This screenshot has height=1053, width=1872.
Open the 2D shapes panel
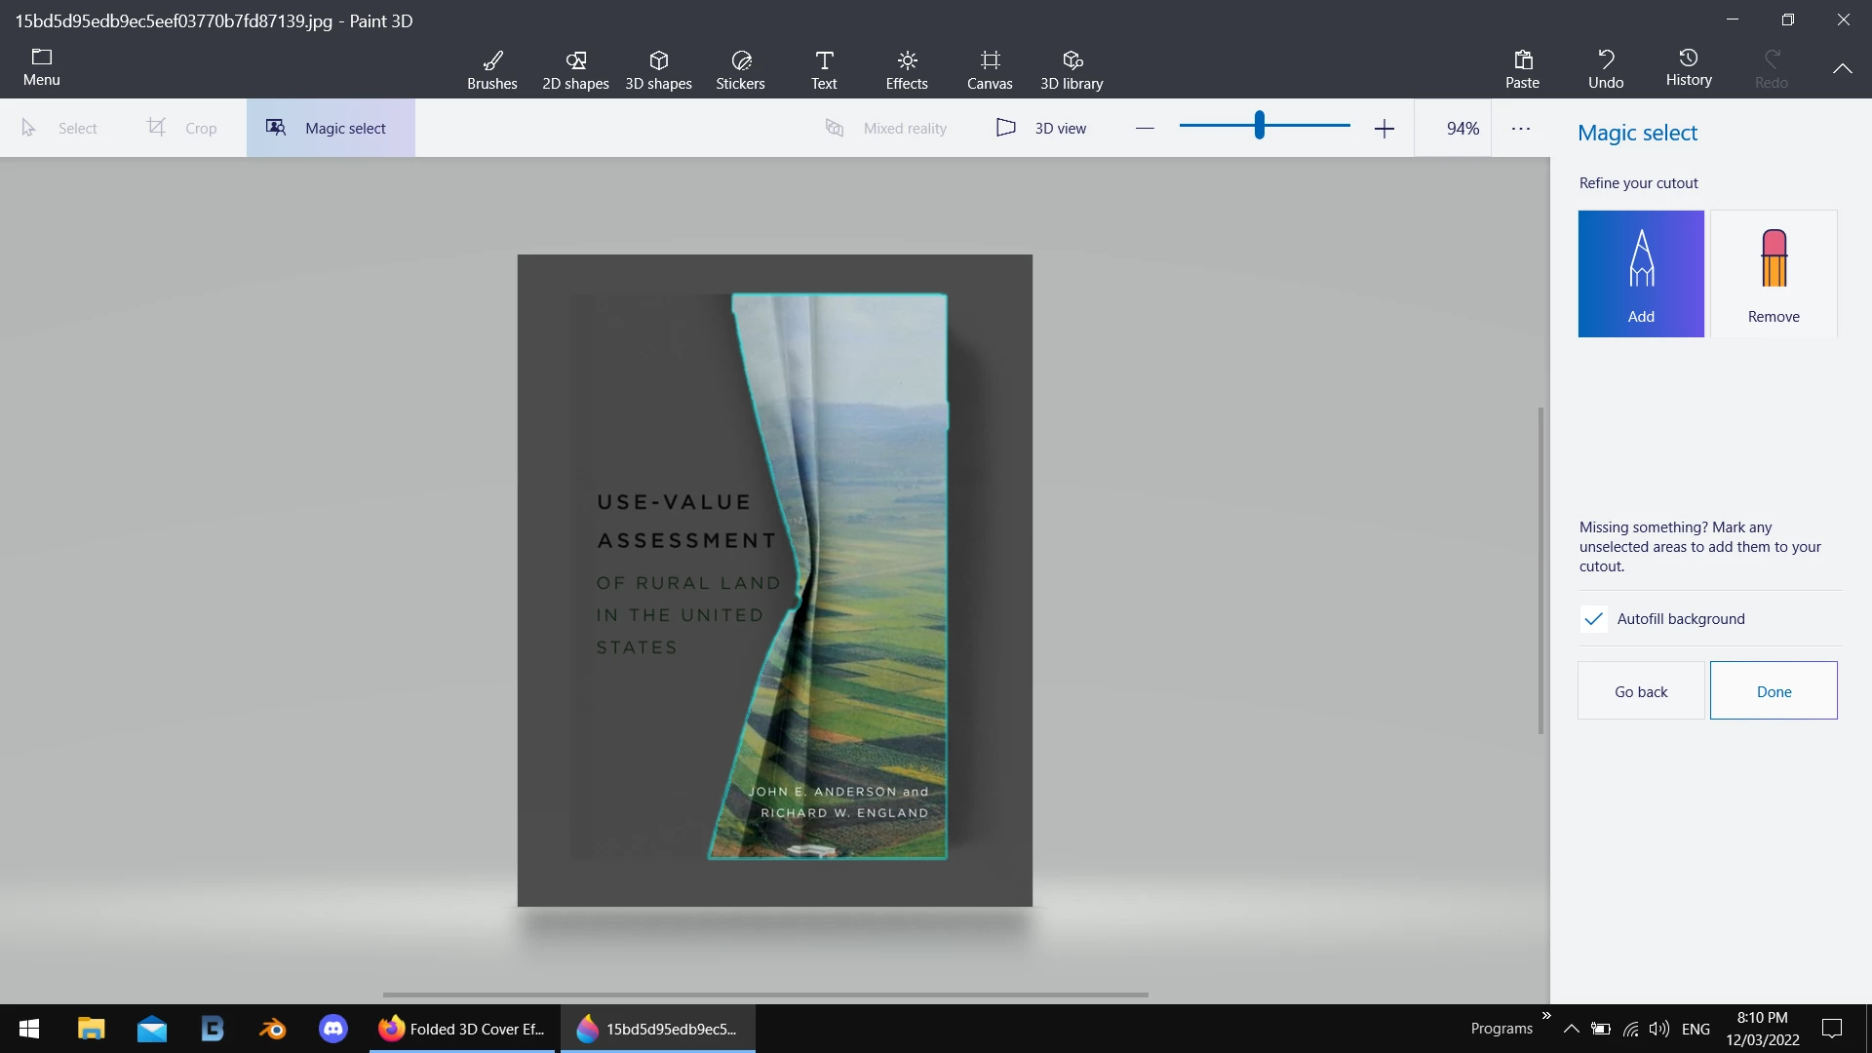click(x=575, y=69)
